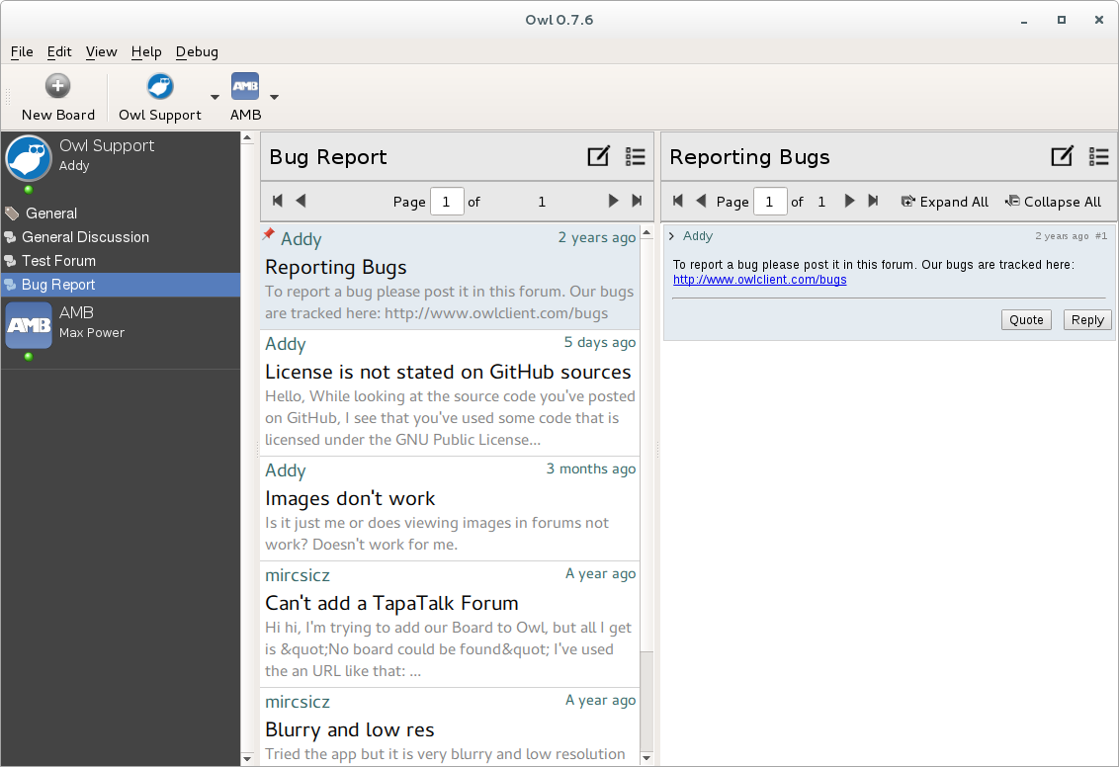Click the Test Forum chat icon
This screenshot has width=1119, height=767.
tap(10, 260)
